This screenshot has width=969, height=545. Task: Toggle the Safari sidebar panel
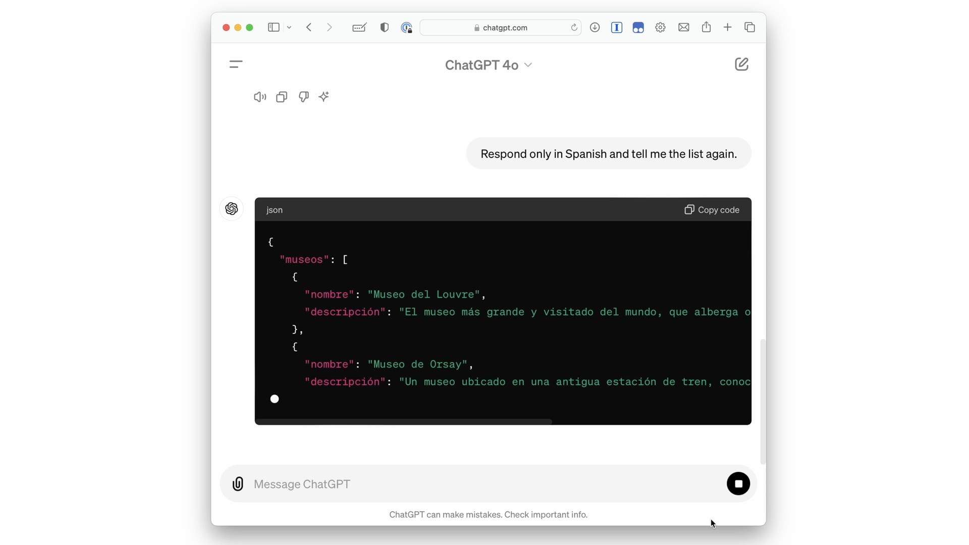(x=274, y=27)
